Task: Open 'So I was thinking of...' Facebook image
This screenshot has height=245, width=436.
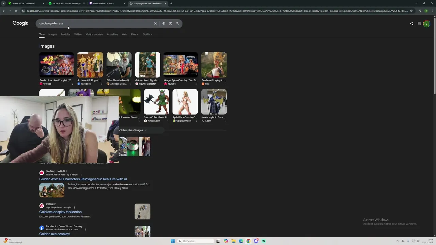Action: coord(90,65)
